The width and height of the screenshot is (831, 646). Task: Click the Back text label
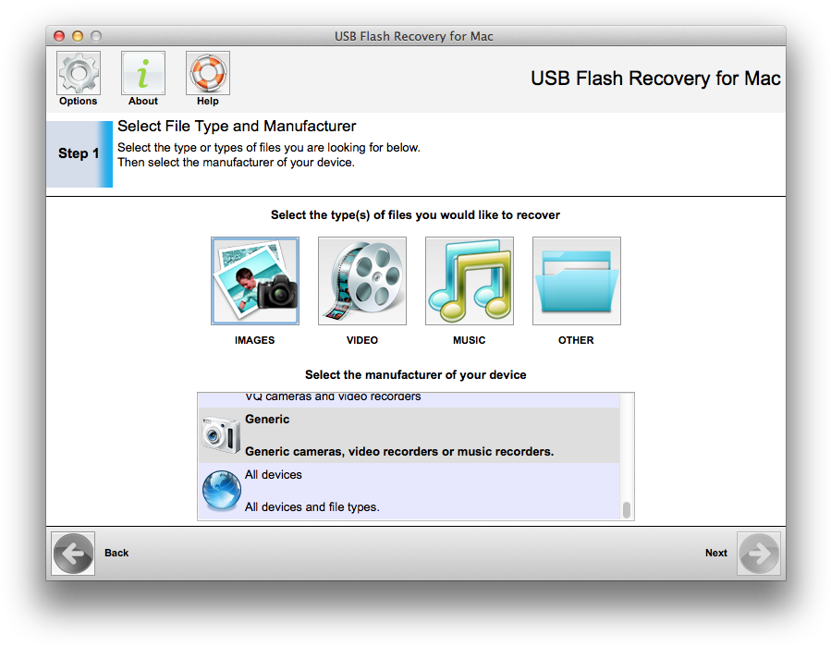pos(116,553)
